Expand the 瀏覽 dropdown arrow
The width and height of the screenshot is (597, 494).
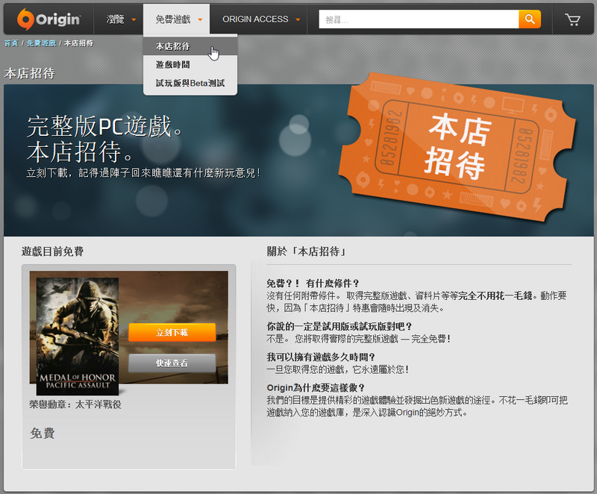(134, 19)
